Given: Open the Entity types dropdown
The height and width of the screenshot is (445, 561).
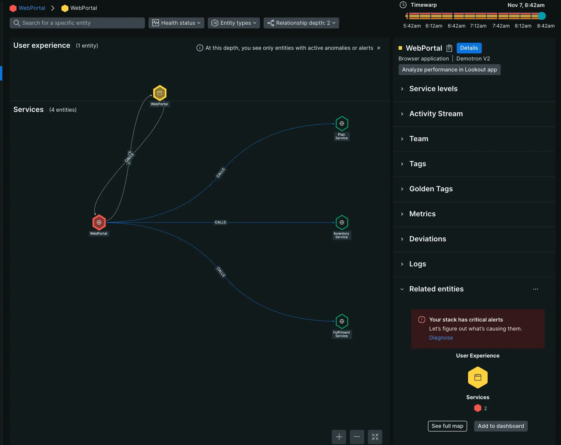Looking at the screenshot, I should pyautogui.click(x=233, y=23).
